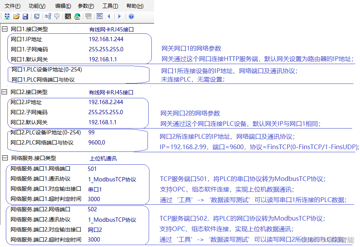Click the globe download icon on the toolbar

click(77, 16)
